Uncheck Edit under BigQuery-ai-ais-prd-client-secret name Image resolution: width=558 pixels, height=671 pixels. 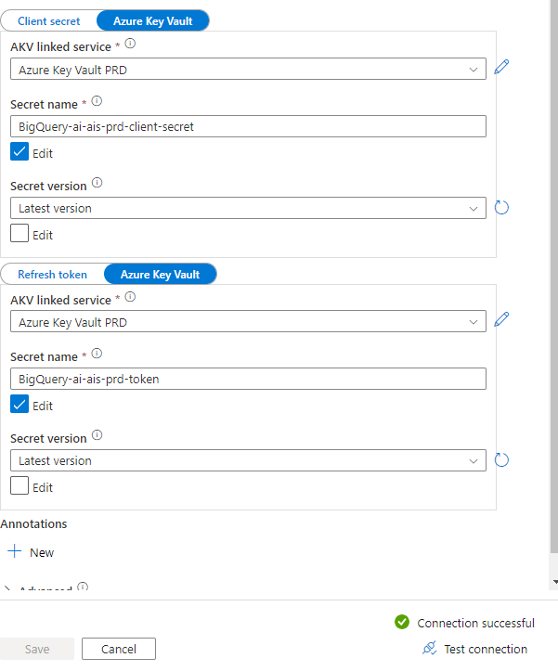point(19,152)
